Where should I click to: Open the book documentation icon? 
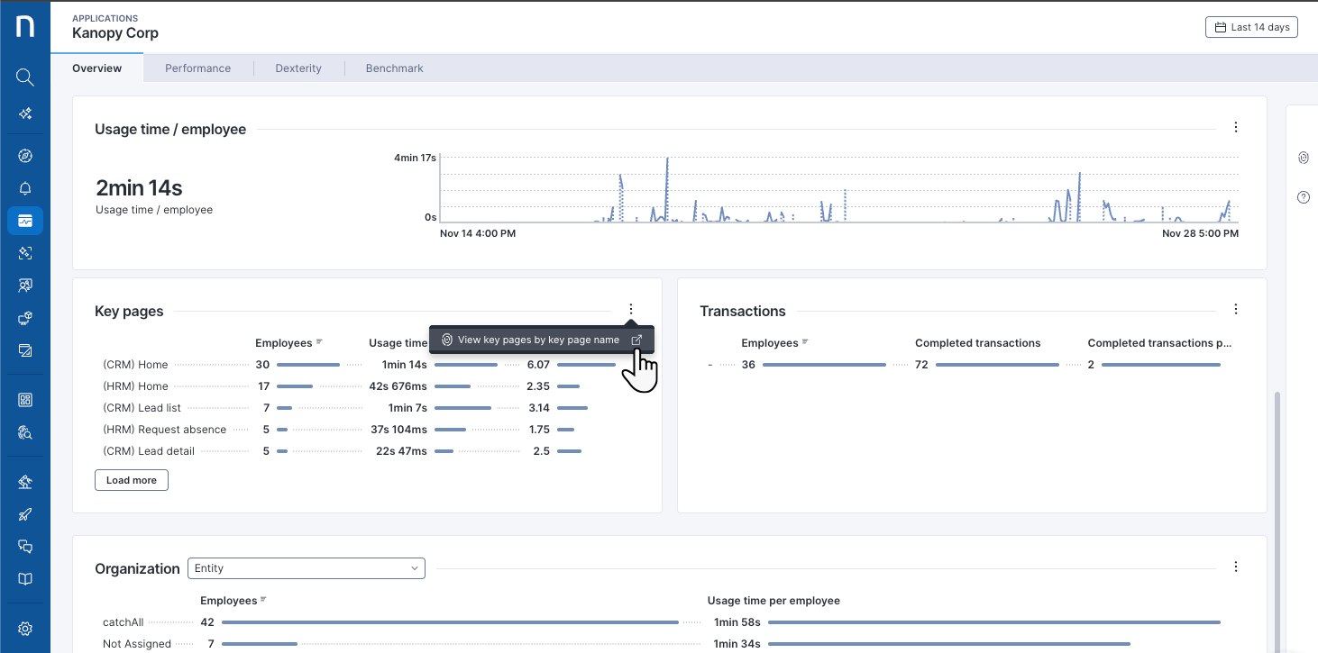(25, 579)
